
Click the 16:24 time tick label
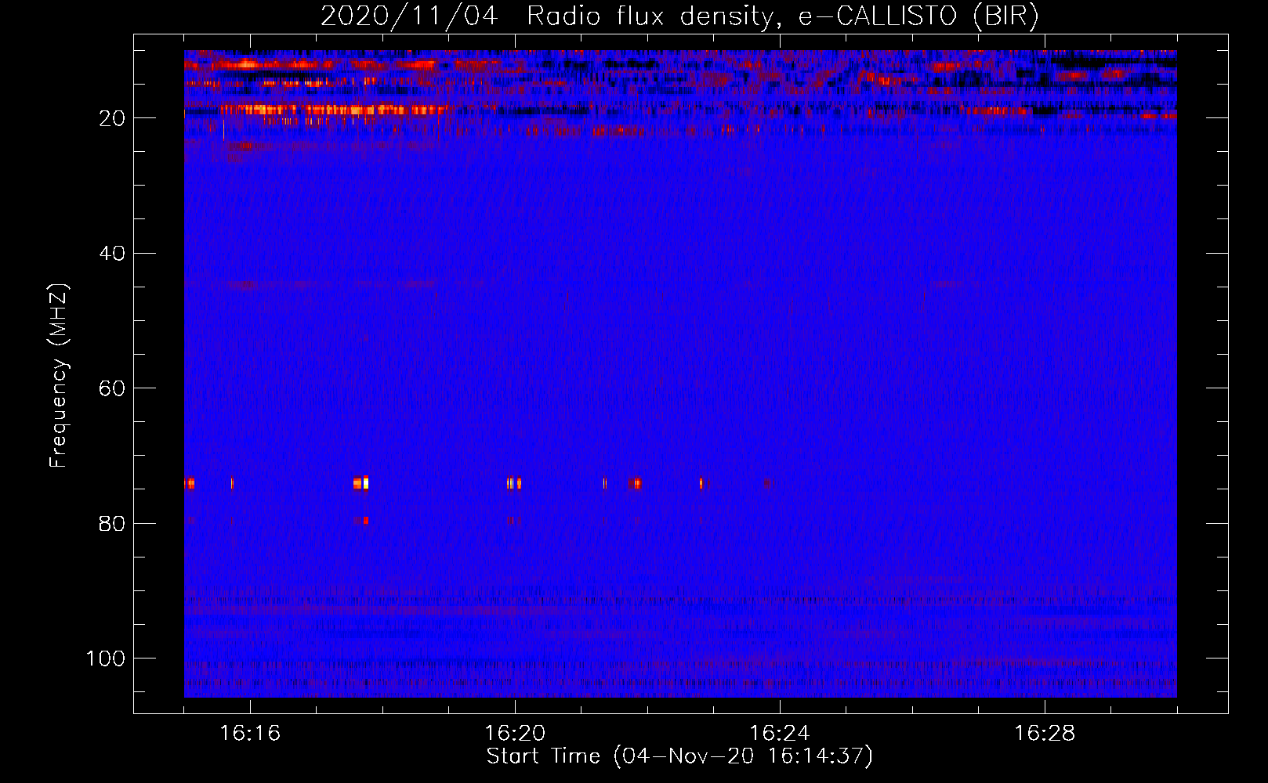[x=780, y=734]
